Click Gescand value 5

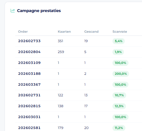(85, 52)
